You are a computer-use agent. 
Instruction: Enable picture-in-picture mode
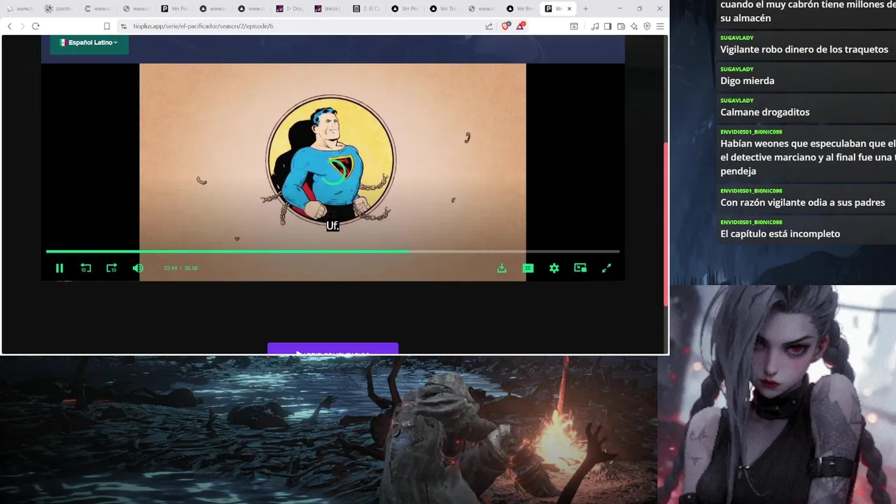[x=580, y=268]
